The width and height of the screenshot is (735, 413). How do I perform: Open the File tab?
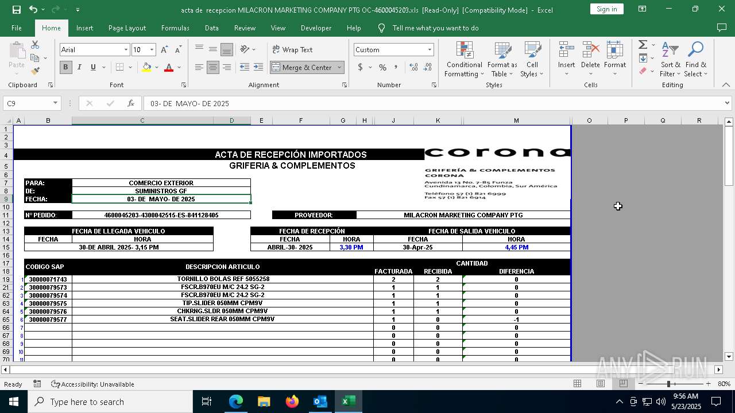17,28
